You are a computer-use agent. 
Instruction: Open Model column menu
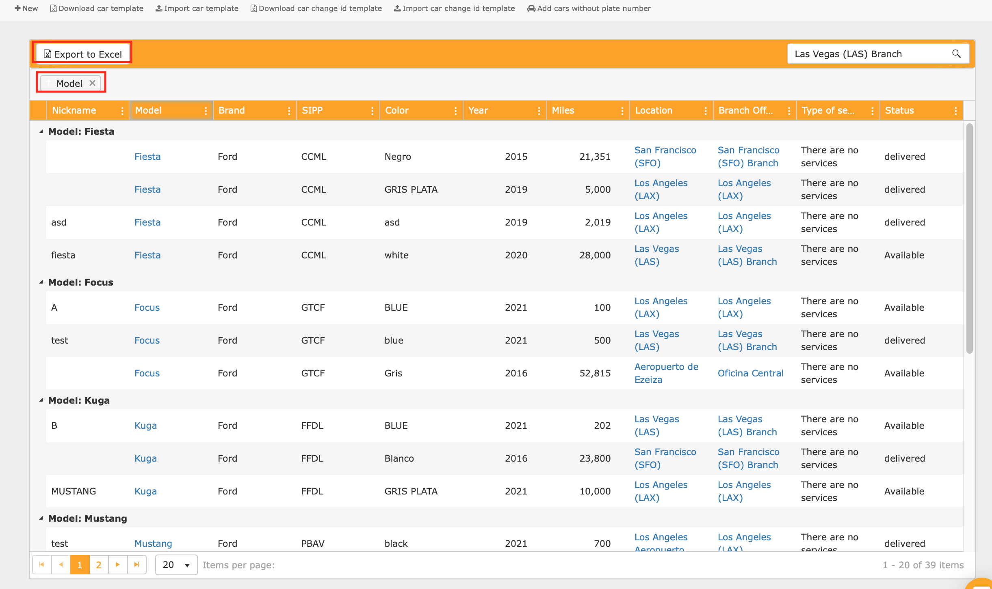point(206,110)
